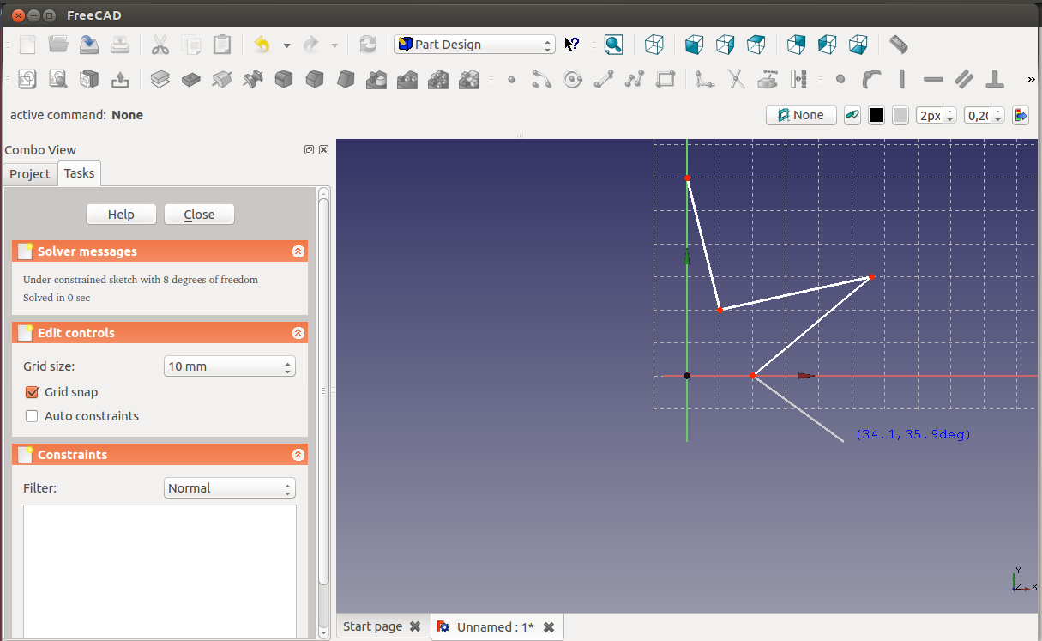The height and width of the screenshot is (641, 1042).
Task: Open the Part Design workbench dropdown
Action: pos(474,45)
